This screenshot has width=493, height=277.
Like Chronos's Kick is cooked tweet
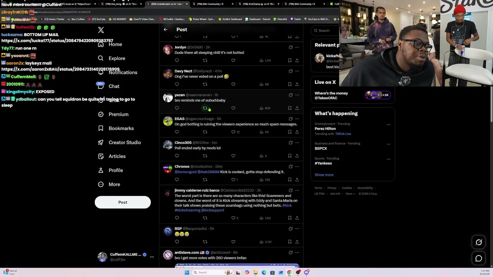[x=235, y=180]
